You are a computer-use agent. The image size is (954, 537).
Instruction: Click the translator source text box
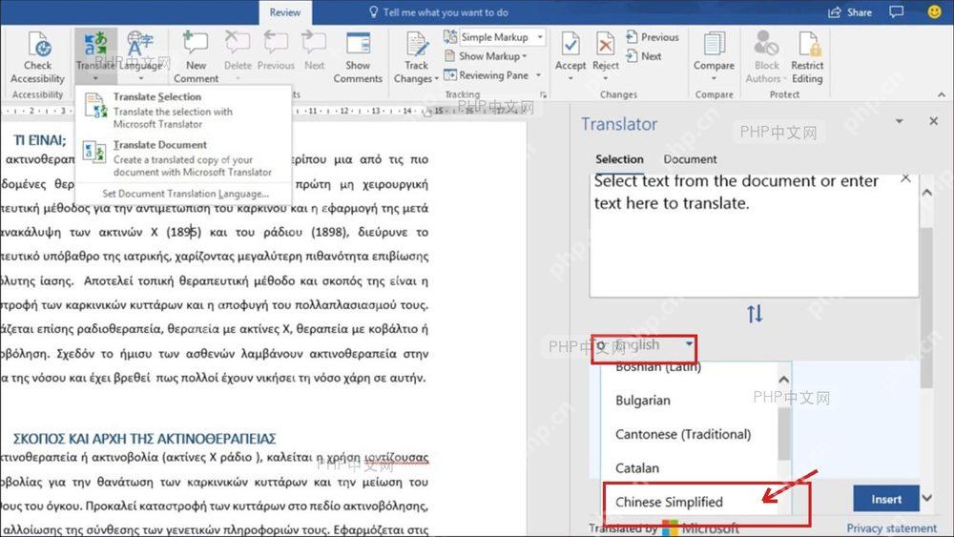[754, 236]
